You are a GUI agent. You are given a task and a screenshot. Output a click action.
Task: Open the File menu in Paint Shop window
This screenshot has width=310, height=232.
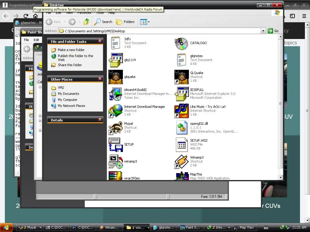(x=26, y=40)
